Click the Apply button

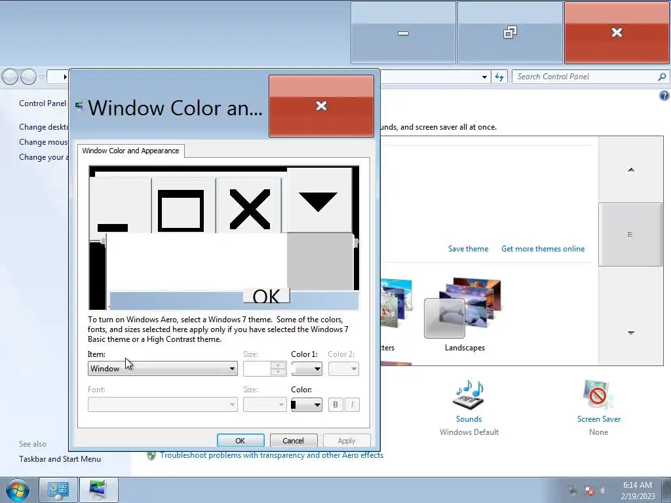point(347,441)
